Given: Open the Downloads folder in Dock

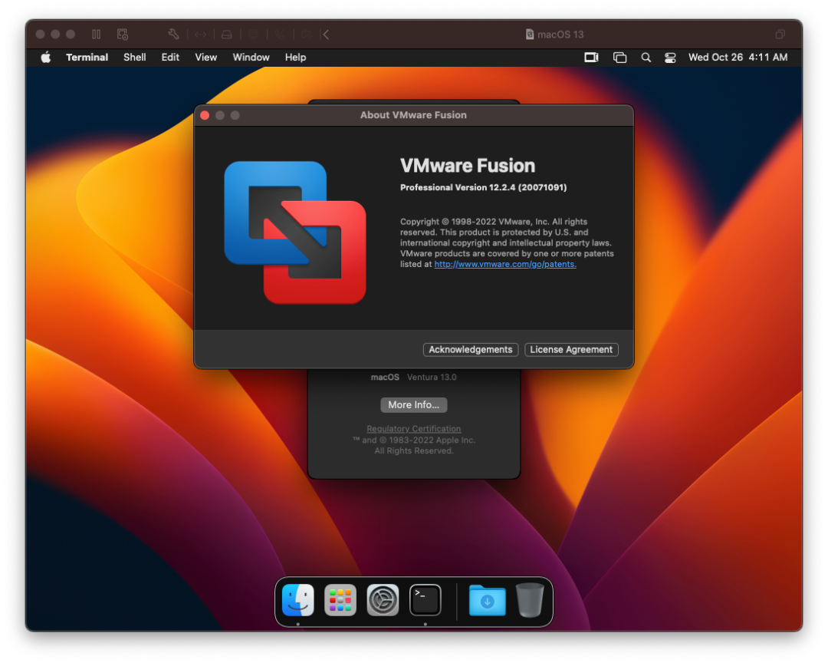Looking at the screenshot, I should click(487, 600).
